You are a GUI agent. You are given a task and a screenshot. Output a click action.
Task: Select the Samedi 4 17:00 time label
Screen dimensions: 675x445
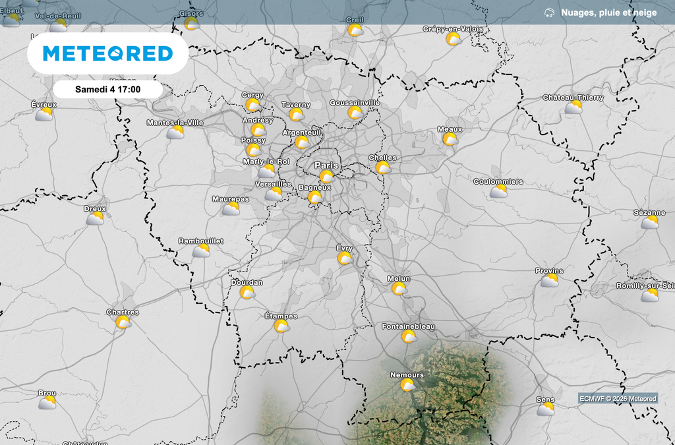coord(108,89)
